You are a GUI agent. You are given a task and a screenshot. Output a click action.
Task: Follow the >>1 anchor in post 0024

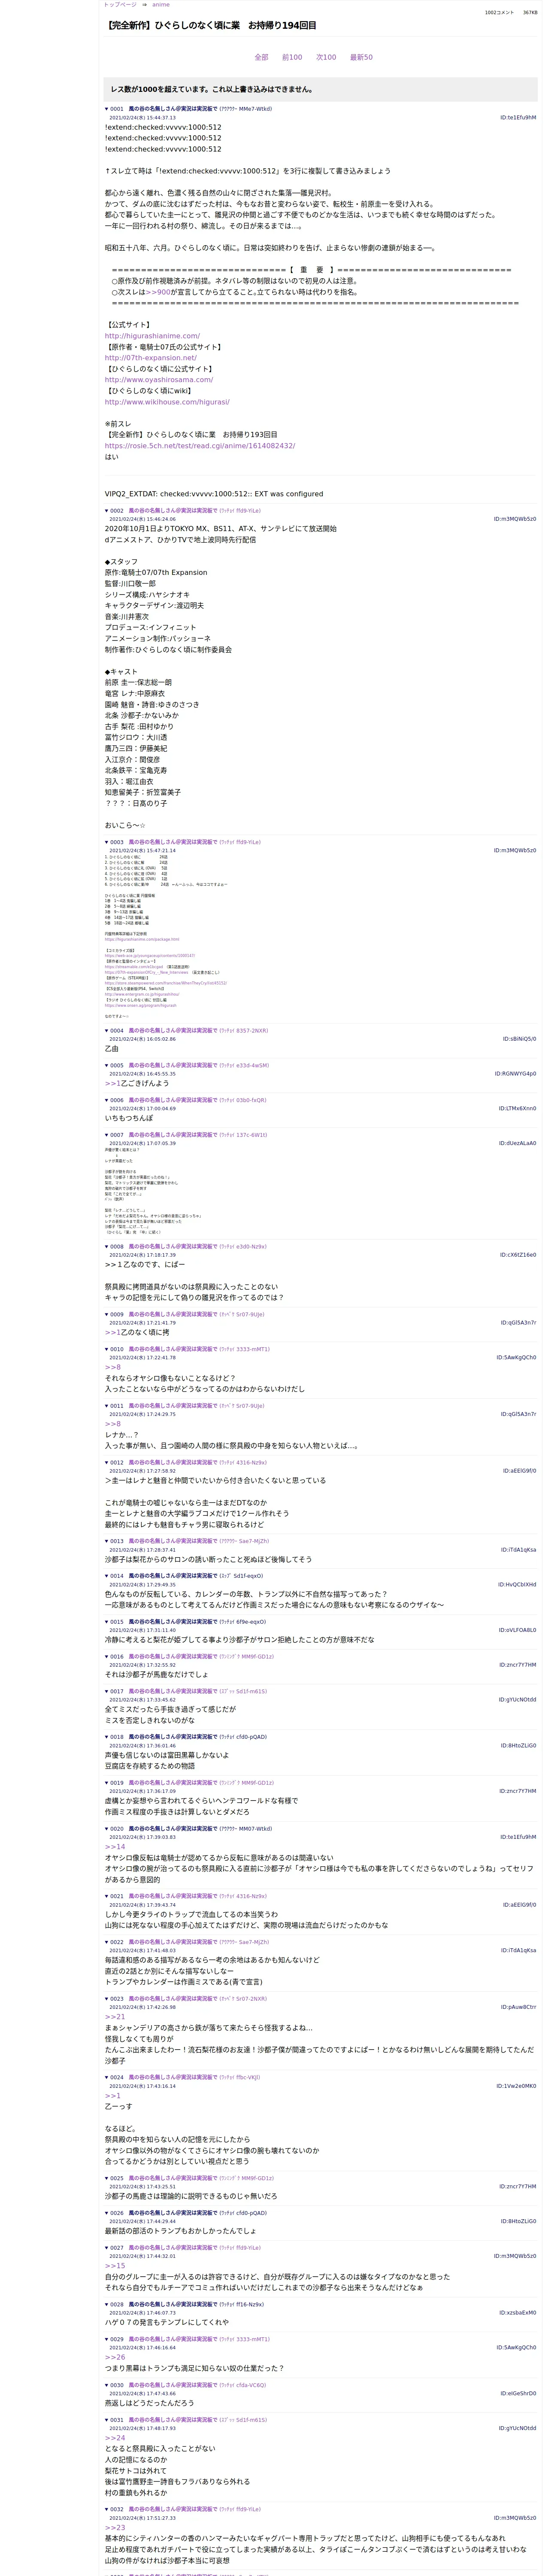coord(113,2096)
